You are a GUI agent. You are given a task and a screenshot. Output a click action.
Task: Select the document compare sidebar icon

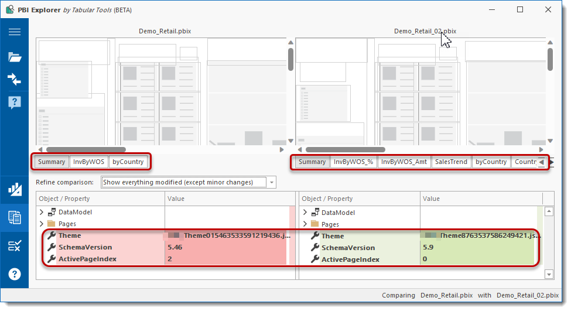[x=15, y=218]
